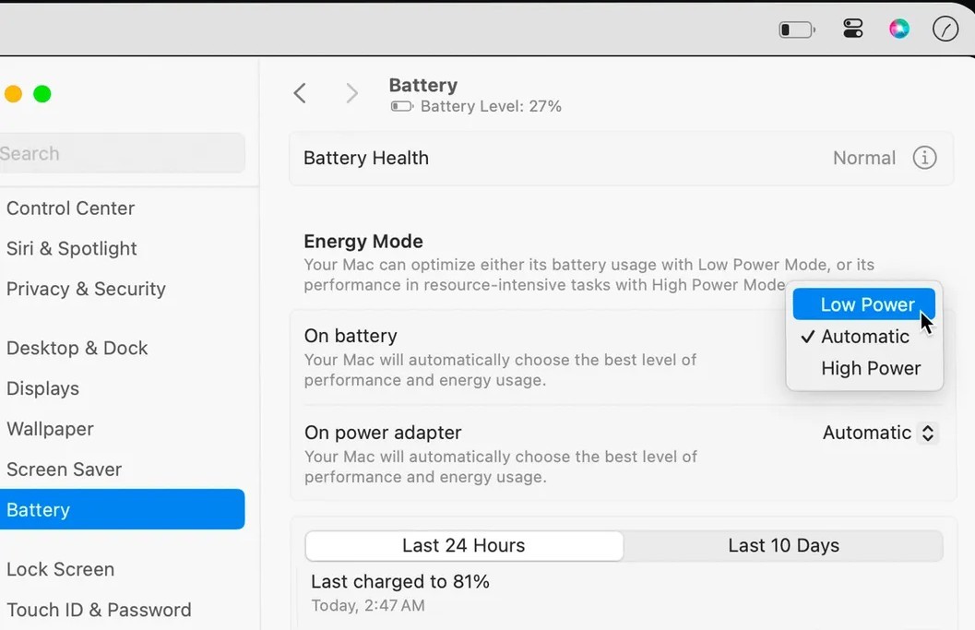
Task: Open Control Center from the menu bar
Action: point(852,29)
